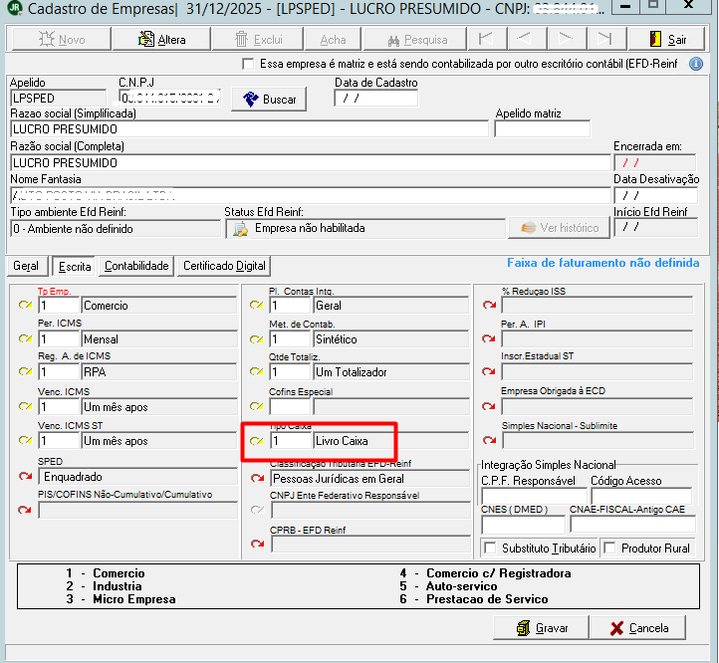Click red arrow beside Classificação Tributária
Image resolution: width=719 pixels, height=663 pixels.
[x=258, y=478]
